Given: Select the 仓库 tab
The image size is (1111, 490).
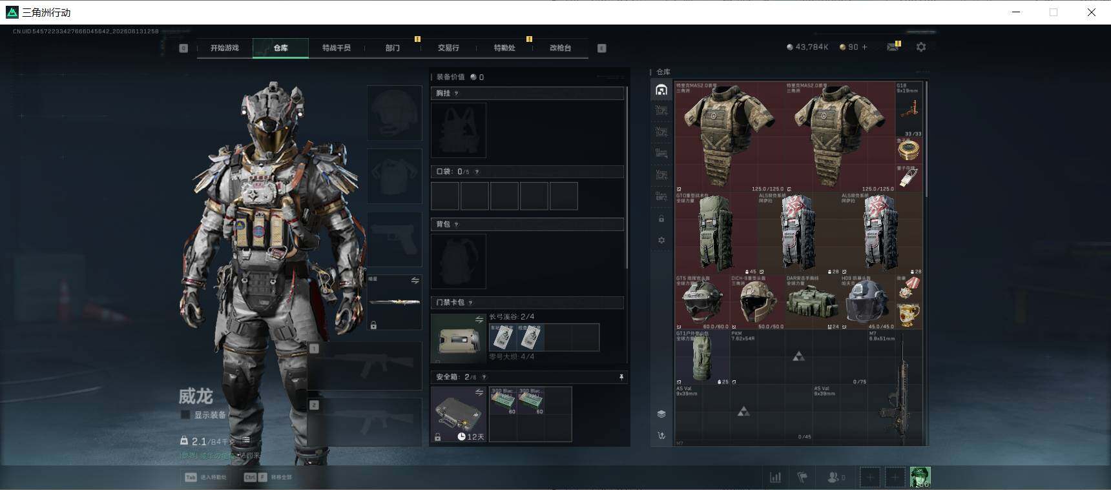Looking at the screenshot, I should point(280,48).
